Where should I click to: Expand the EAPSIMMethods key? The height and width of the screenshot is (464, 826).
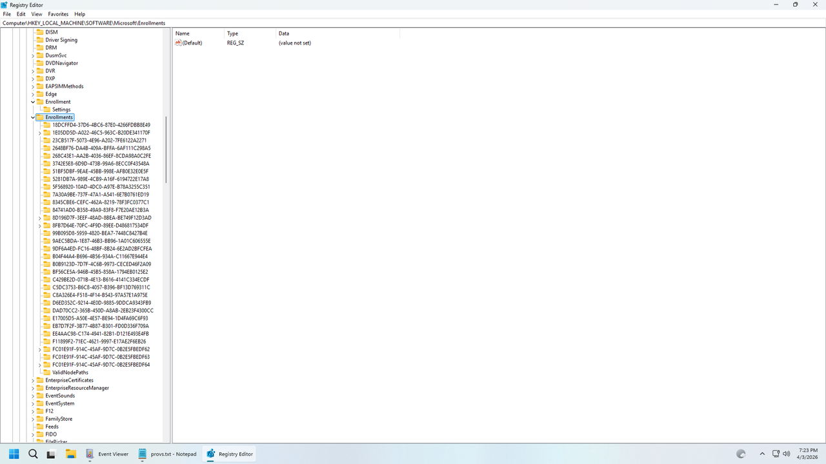[x=33, y=86]
